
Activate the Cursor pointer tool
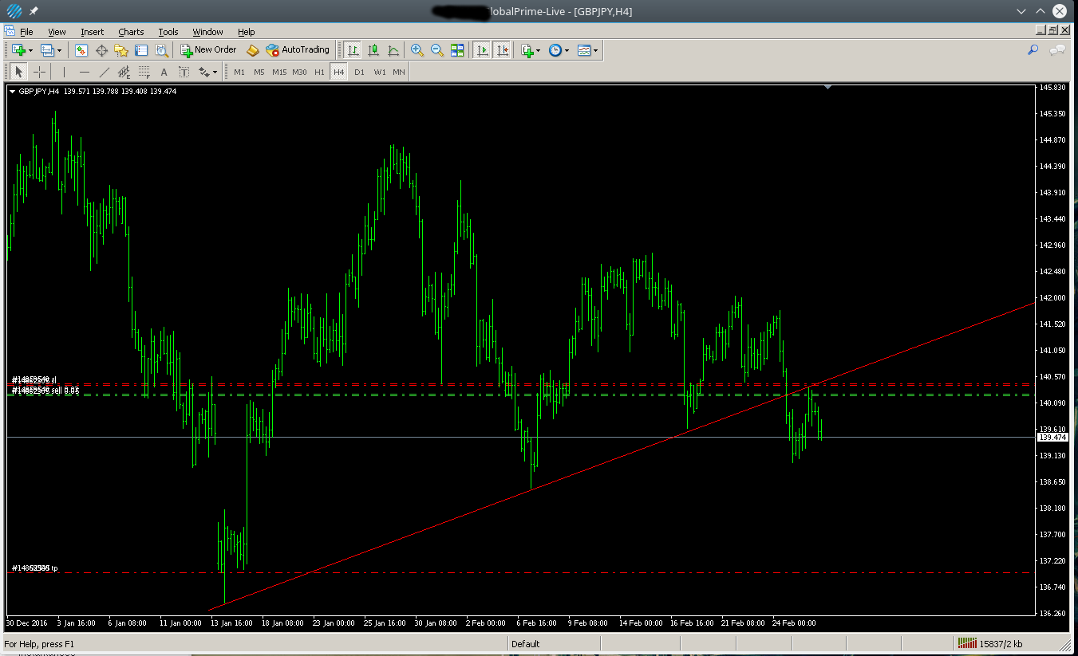(x=19, y=72)
